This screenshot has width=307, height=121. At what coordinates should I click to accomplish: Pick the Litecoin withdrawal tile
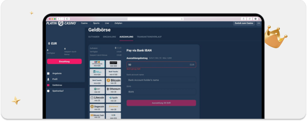(97, 99)
